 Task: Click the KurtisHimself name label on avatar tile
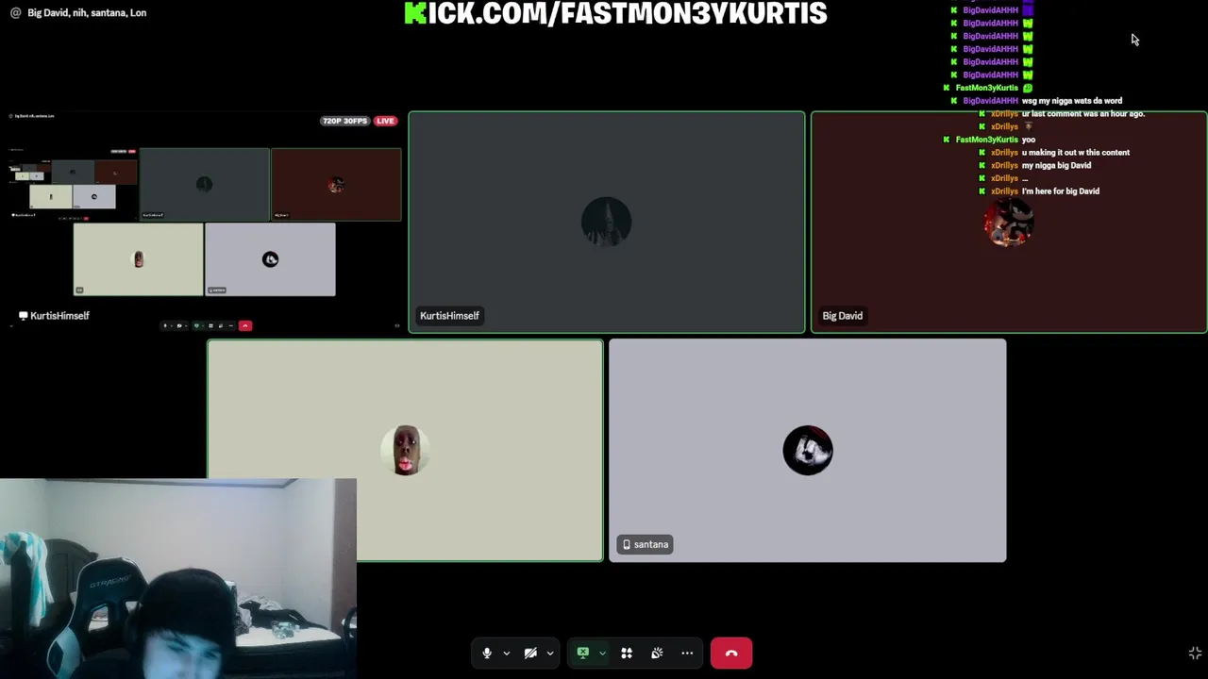(x=449, y=316)
